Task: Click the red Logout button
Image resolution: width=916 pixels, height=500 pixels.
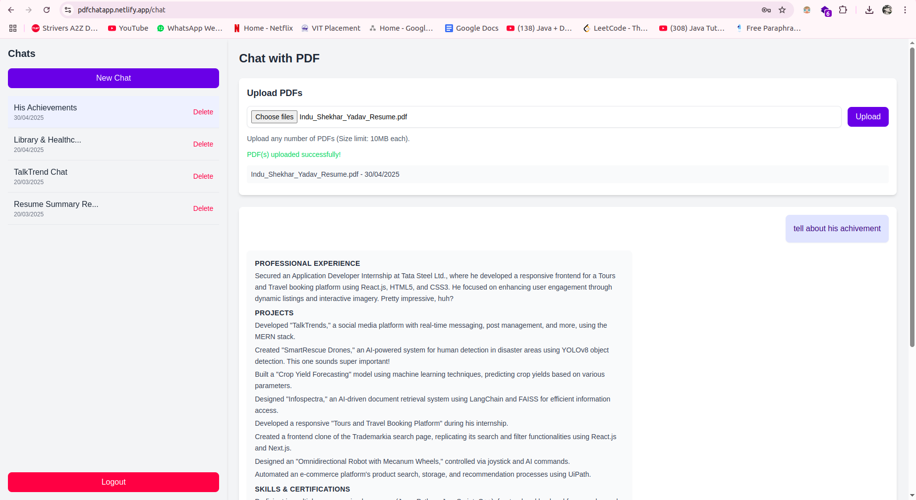Action: click(x=114, y=482)
